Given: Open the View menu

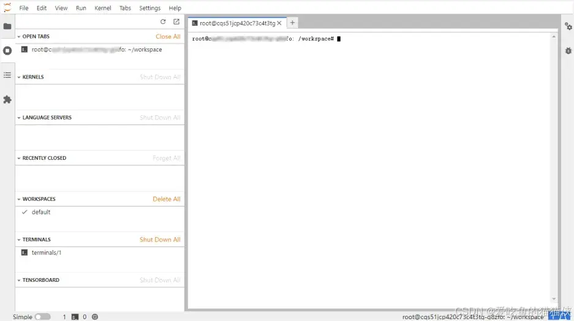Looking at the screenshot, I should 61,8.
